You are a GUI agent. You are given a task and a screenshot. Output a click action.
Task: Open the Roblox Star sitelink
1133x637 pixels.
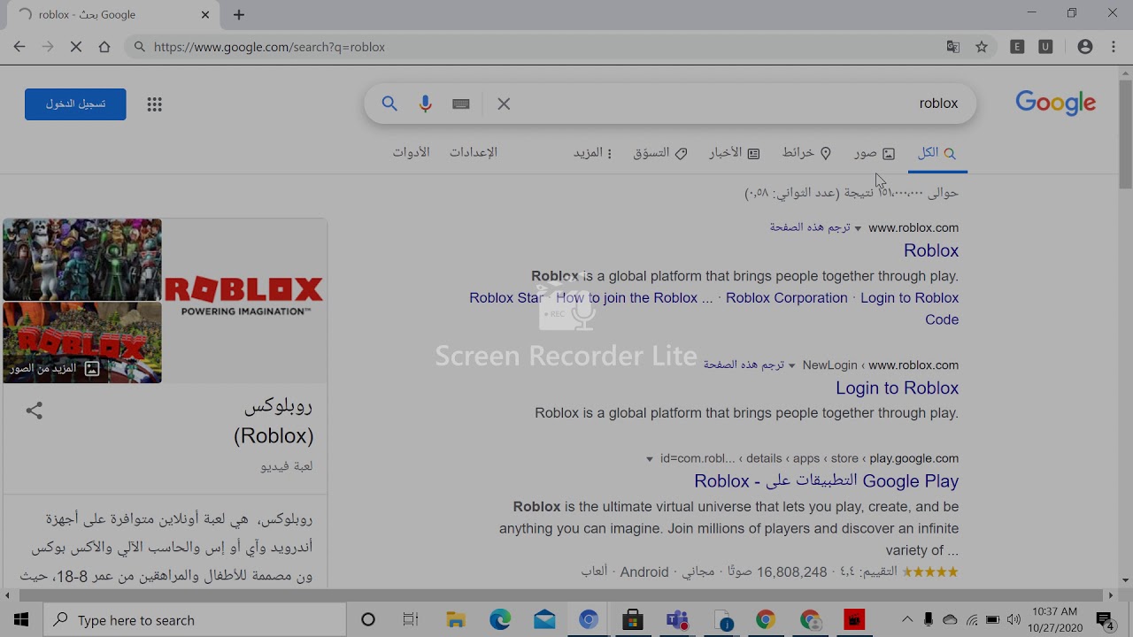click(505, 298)
